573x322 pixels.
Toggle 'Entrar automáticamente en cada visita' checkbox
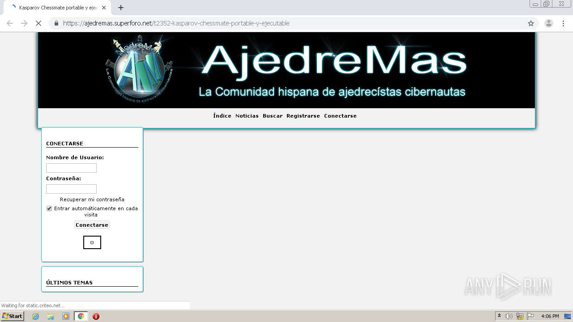click(49, 208)
